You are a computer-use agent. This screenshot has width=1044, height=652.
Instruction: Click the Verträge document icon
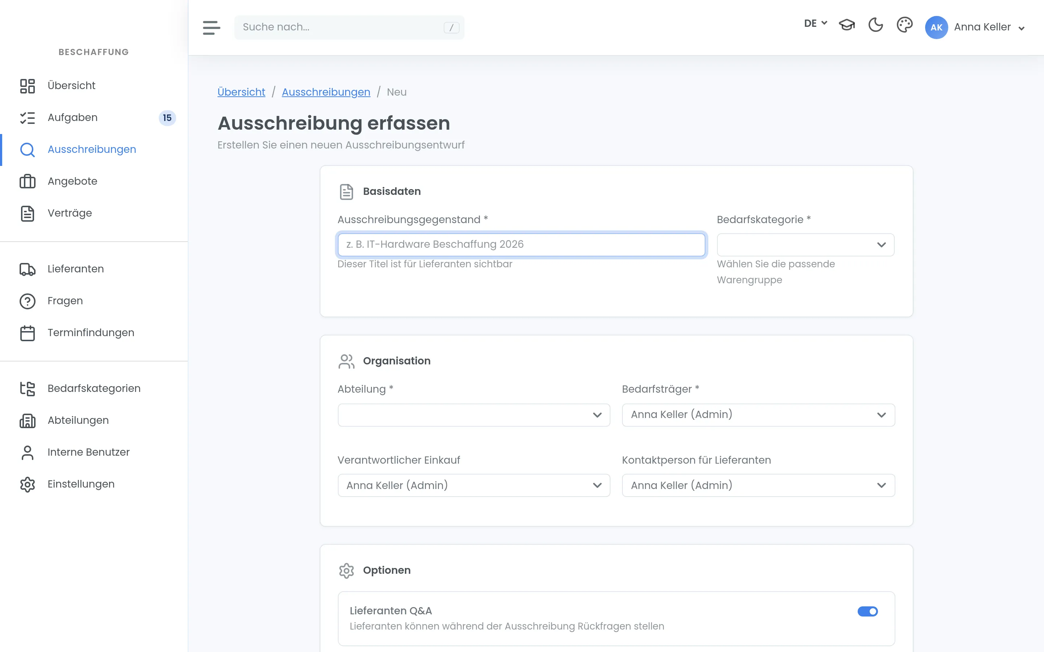coord(28,213)
